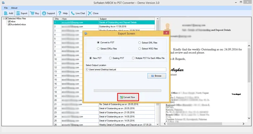
Task: Toggle Selected MBox Files checkbox
Action: [7, 18]
